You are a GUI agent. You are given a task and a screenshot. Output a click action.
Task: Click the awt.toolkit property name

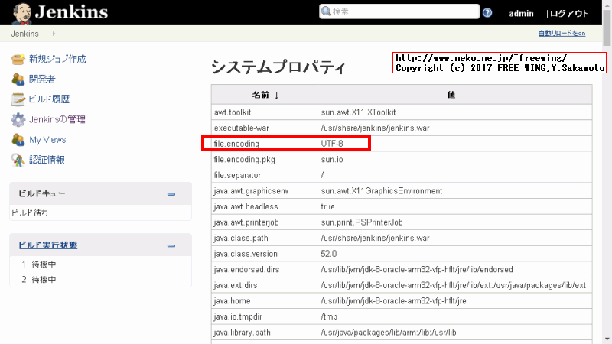coord(233,112)
